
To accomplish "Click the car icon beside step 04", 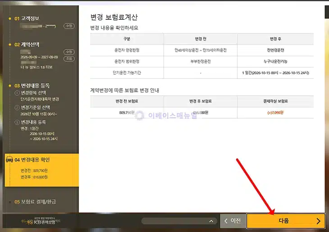I will 9,159.
